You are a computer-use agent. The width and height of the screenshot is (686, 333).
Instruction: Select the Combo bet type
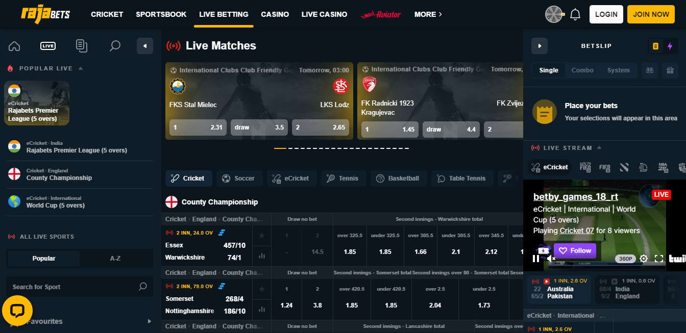(x=582, y=70)
